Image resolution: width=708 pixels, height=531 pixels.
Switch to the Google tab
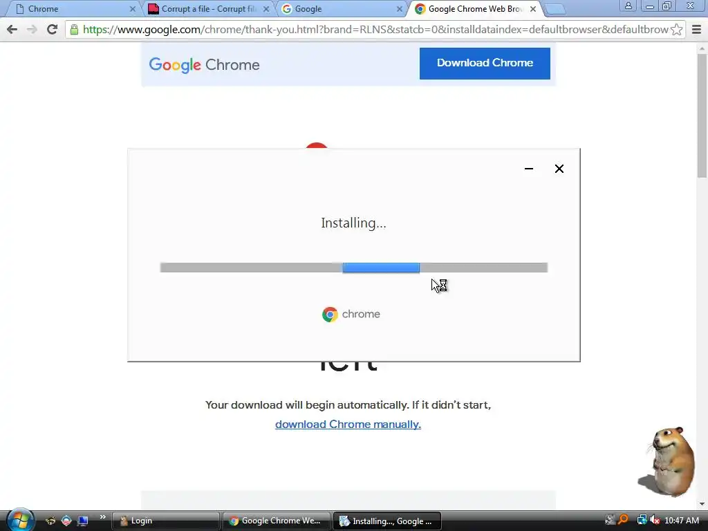(341, 9)
